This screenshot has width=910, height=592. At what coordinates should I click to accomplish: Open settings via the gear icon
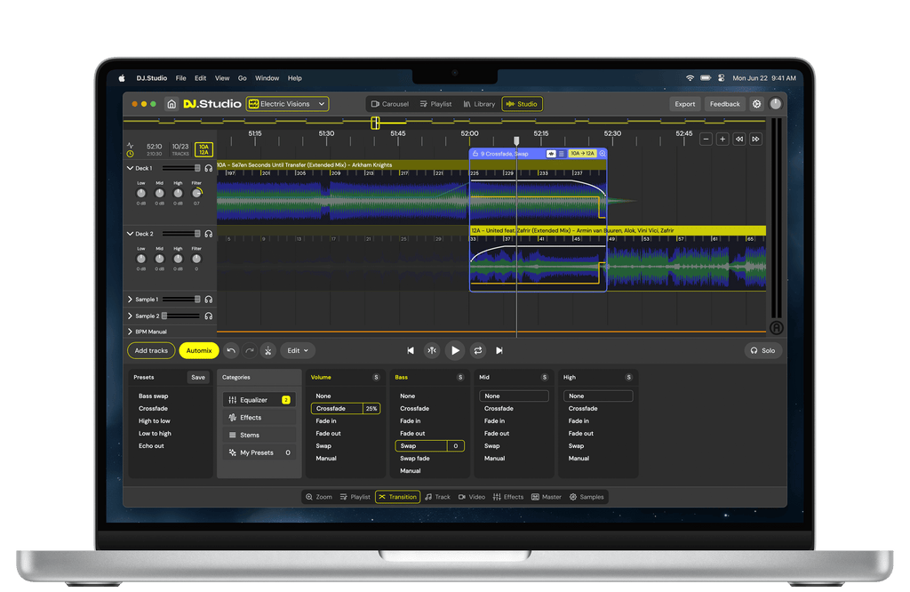coord(756,104)
